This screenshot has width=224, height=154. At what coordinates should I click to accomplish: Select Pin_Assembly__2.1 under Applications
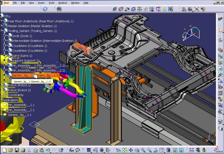coord(21,110)
